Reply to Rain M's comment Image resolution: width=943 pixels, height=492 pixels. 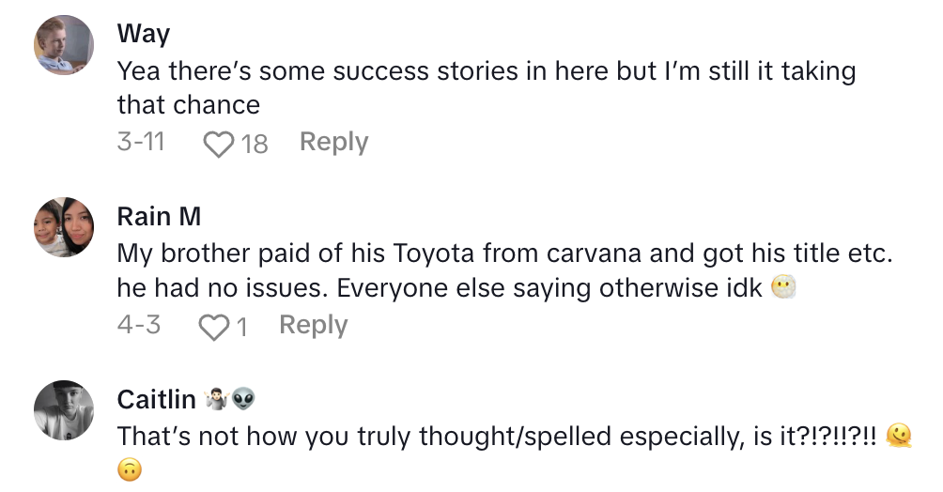313,326
